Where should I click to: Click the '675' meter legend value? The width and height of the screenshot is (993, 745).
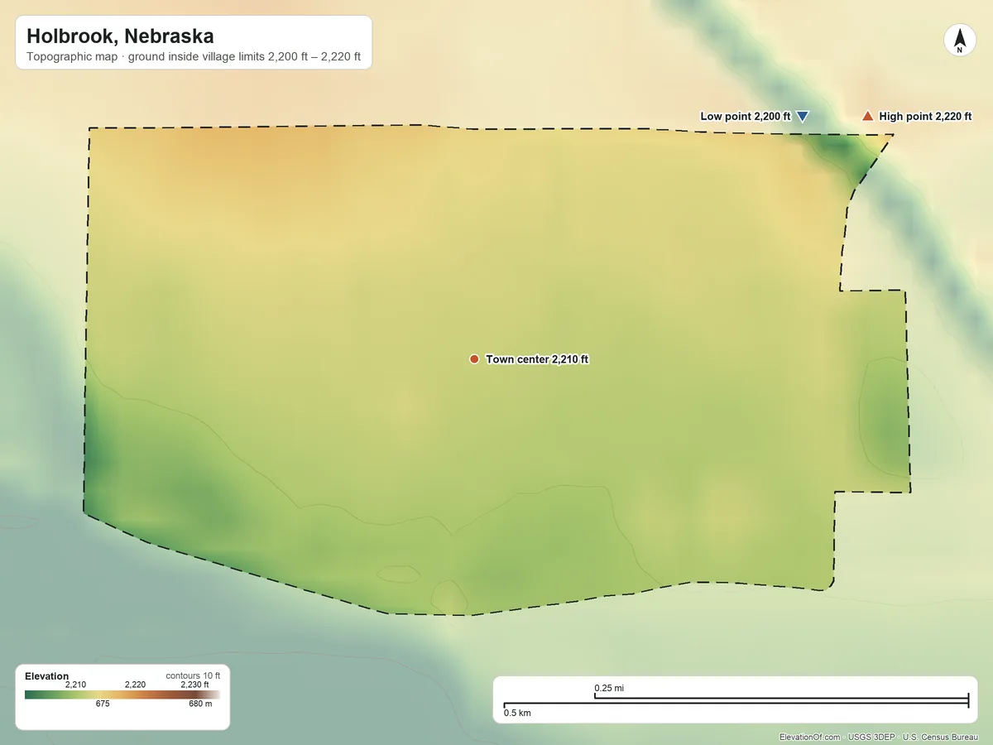coord(103,704)
